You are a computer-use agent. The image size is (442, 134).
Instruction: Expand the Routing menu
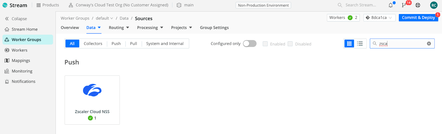coord(119,28)
